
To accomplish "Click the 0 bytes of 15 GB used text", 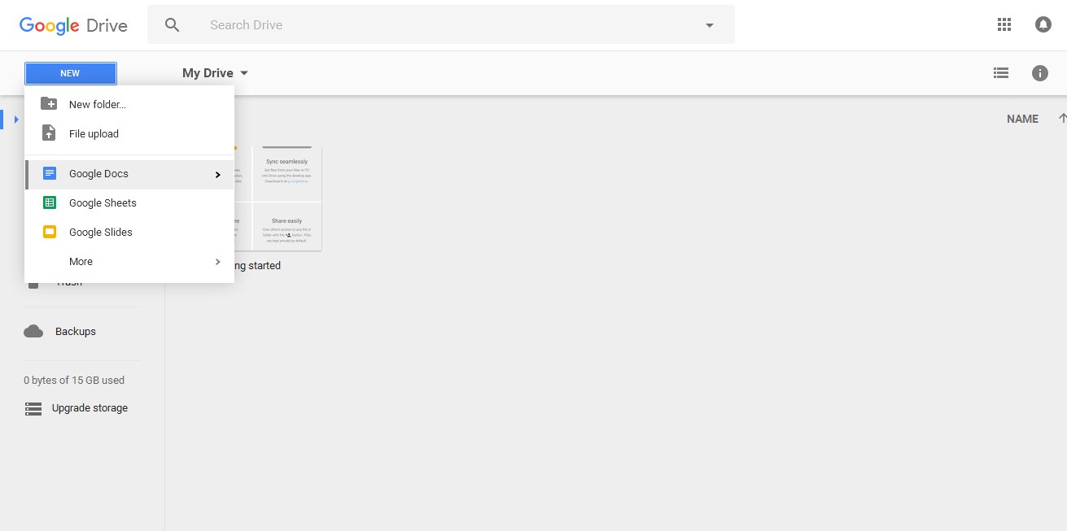I will 74,380.
